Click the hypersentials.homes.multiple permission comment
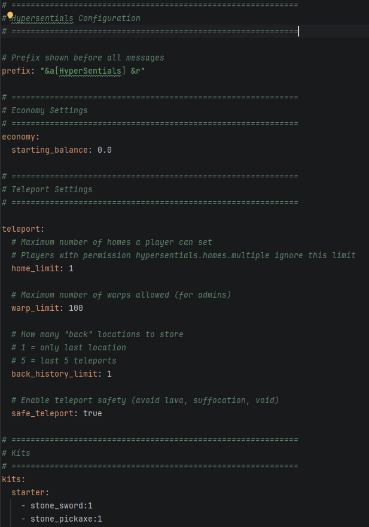The image size is (369, 527). (184, 256)
